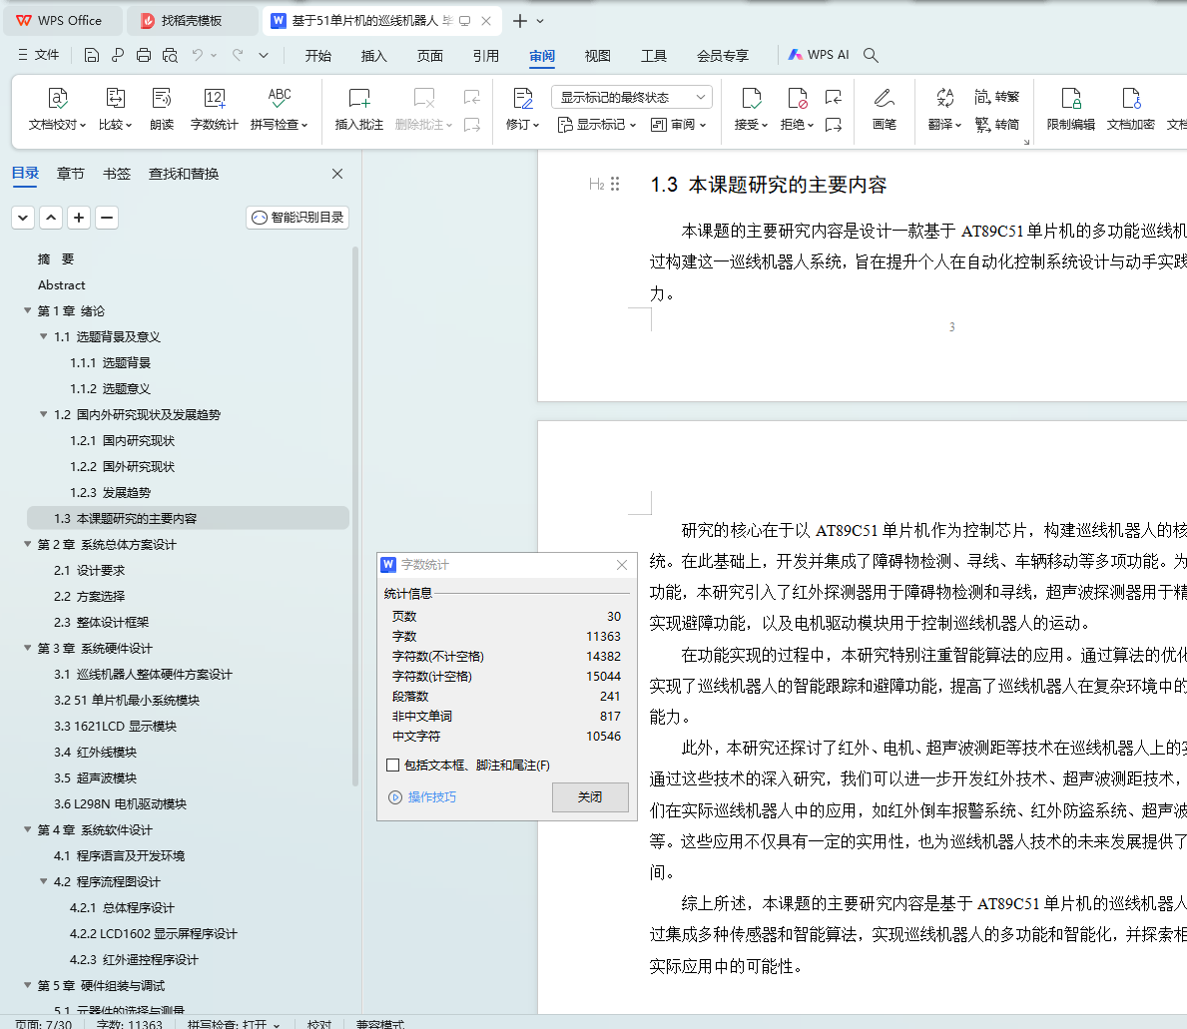Screen dimensions: 1187x1029
Task: Click 字数: 11363 in status bar
Action: [x=129, y=1023]
